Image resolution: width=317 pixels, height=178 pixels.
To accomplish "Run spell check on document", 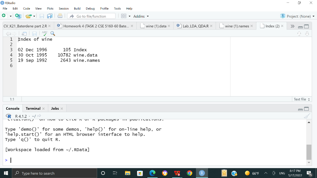I will pyautogui.click(x=45, y=33).
